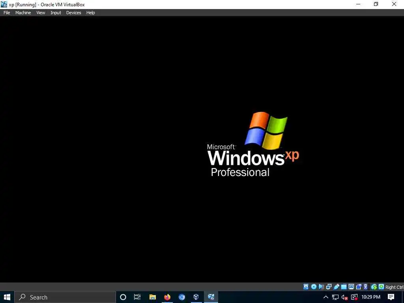Viewport: 404px width, 303px height.
Task: Click the virtualization V status icon
Action: pos(365,287)
